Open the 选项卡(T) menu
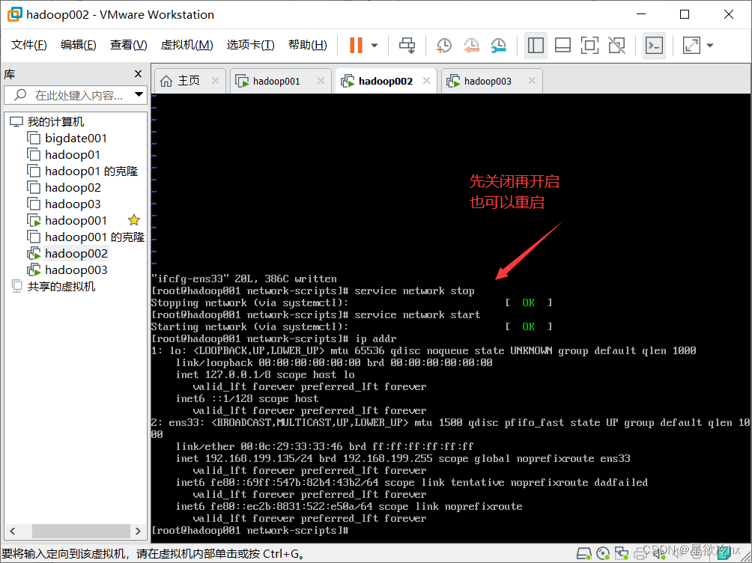 250,45
